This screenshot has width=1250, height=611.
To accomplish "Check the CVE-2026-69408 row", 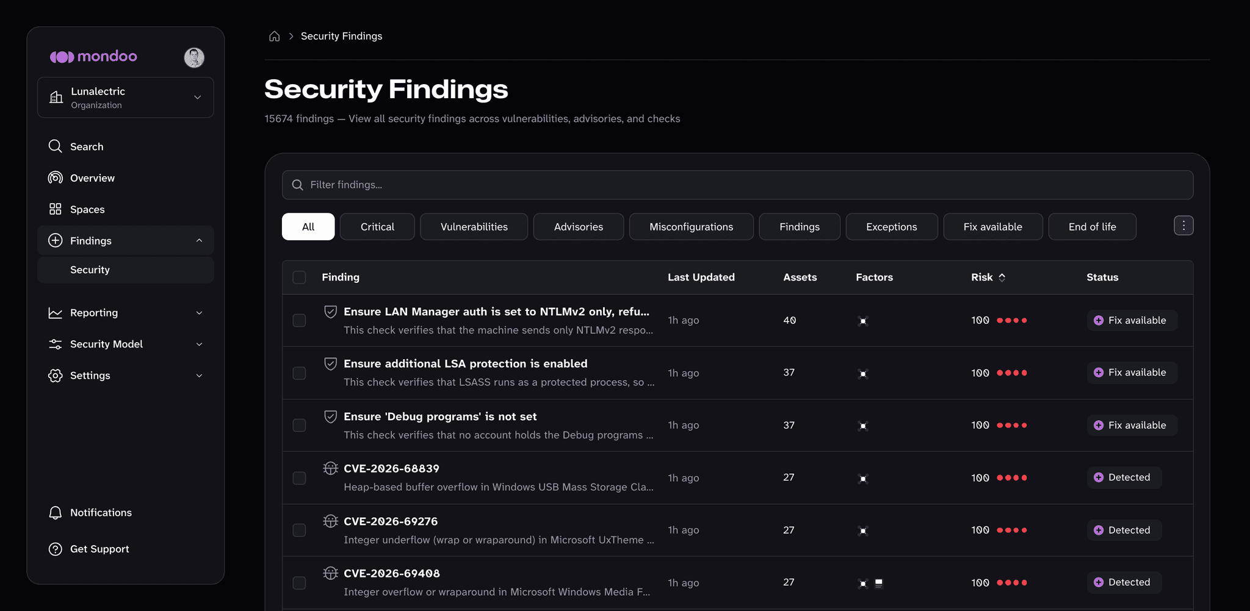I will pyautogui.click(x=299, y=582).
